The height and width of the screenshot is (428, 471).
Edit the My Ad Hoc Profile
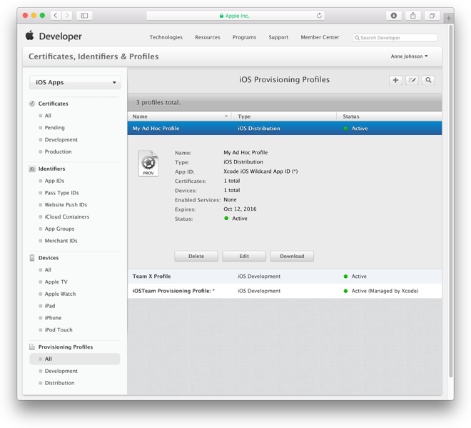pos(244,257)
